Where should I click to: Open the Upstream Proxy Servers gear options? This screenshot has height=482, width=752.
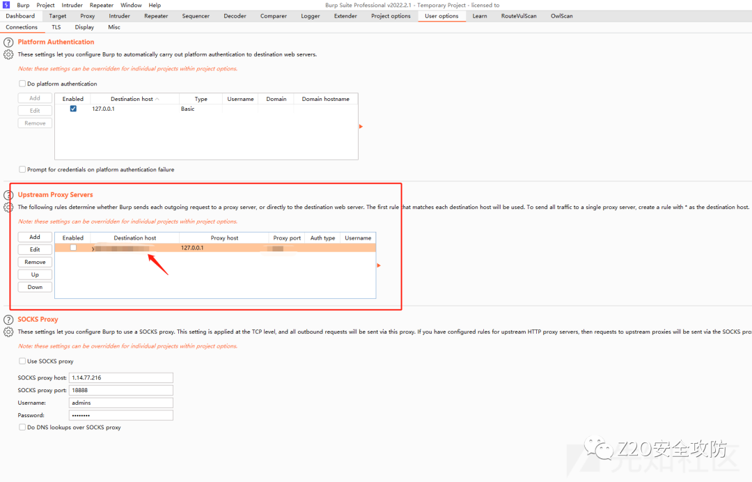[x=8, y=207]
